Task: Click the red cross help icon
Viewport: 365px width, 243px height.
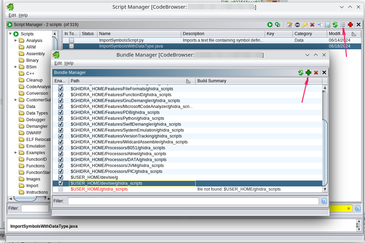Action: point(350,25)
